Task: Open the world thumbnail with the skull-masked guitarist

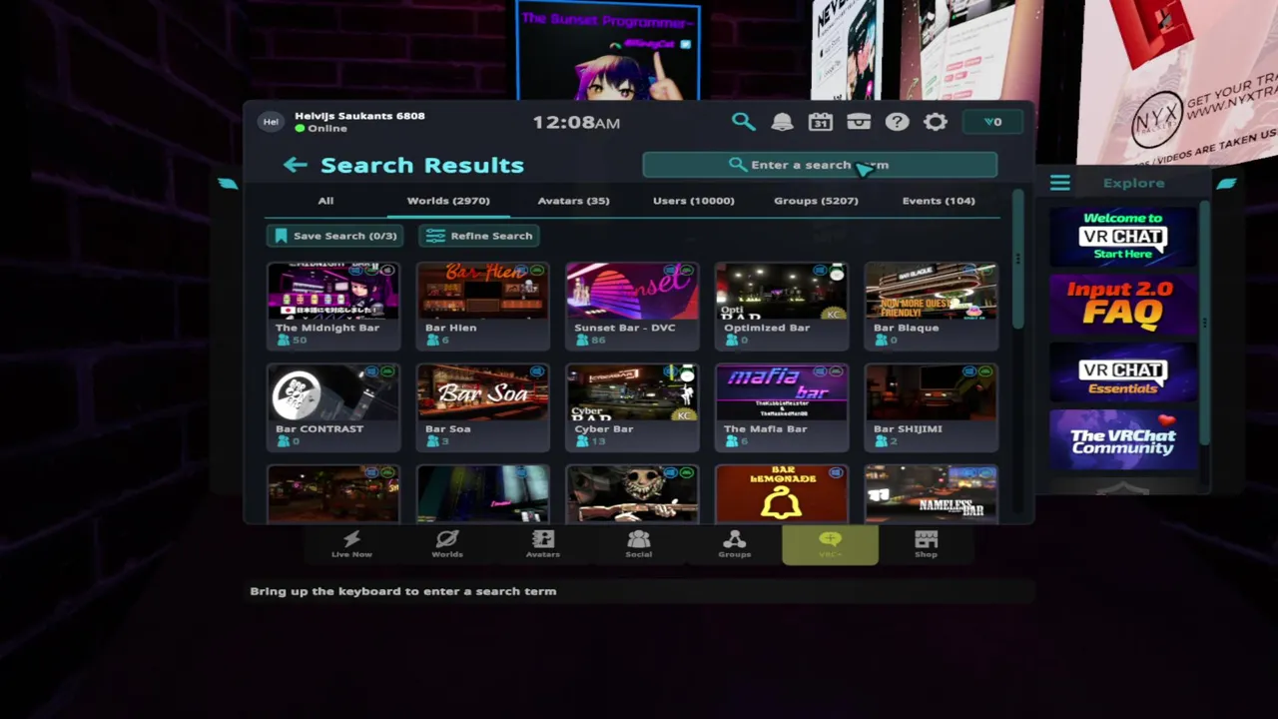Action: click(x=632, y=493)
